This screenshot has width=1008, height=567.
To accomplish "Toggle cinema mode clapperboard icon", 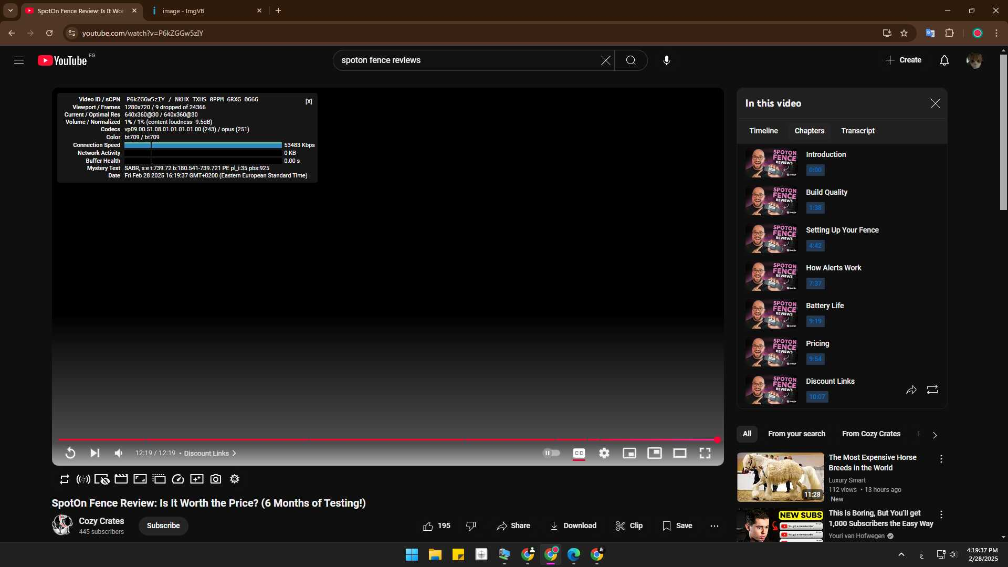I will point(121,479).
